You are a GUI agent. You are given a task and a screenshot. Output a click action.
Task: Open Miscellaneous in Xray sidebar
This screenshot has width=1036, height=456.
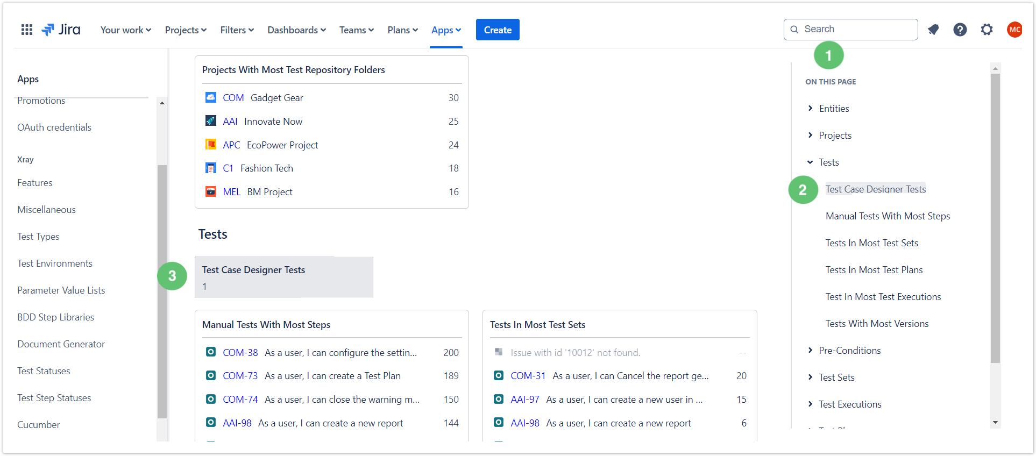46,210
